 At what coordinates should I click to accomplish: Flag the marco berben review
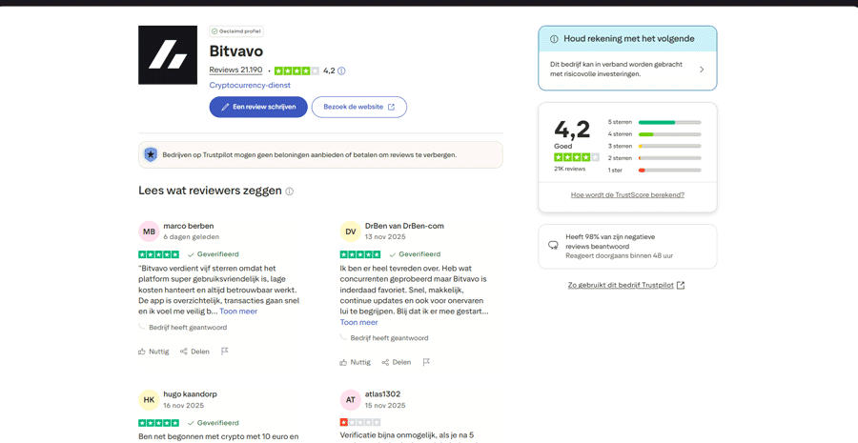[224, 352]
